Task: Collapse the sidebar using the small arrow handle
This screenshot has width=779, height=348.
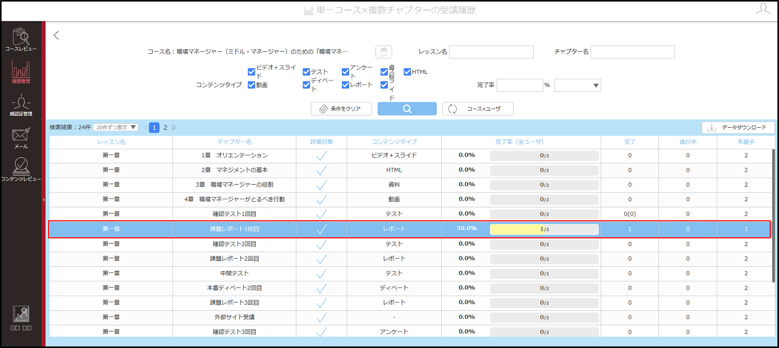Action: pyautogui.click(x=43, y=200)
